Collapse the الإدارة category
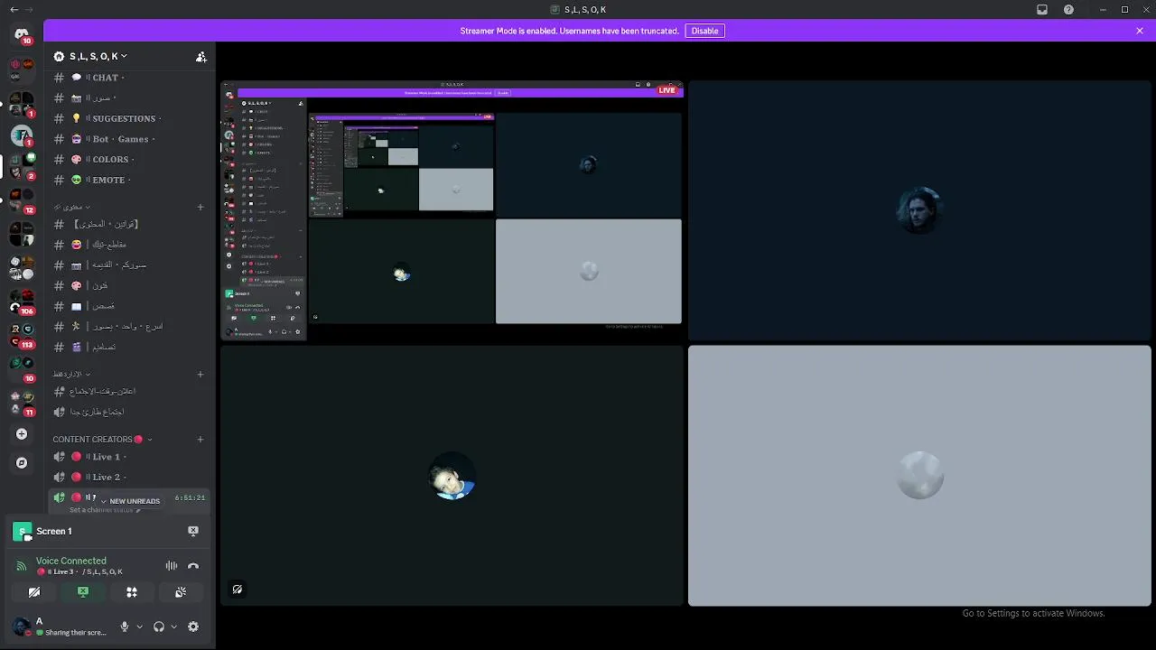The height and width of the screenshot is (650, 1156). [x=71, y=374]
